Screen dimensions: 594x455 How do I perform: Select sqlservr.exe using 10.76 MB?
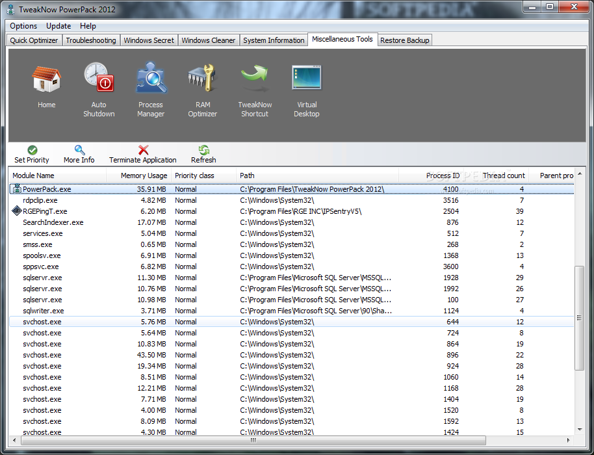click(x=292, y=289)
